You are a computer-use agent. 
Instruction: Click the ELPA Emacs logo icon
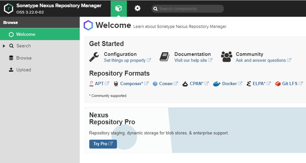point(249,84)
